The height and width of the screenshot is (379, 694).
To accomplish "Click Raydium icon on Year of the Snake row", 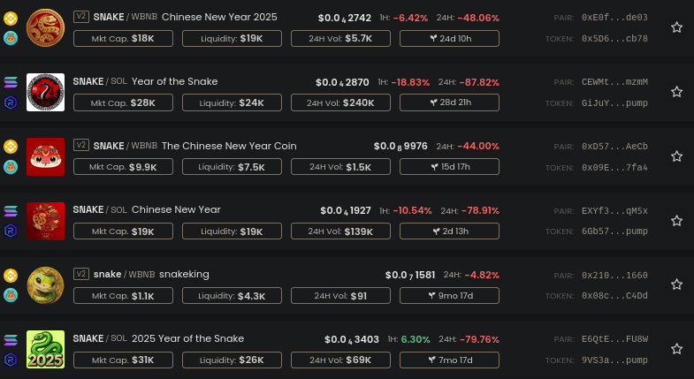I will click(11, 102).
